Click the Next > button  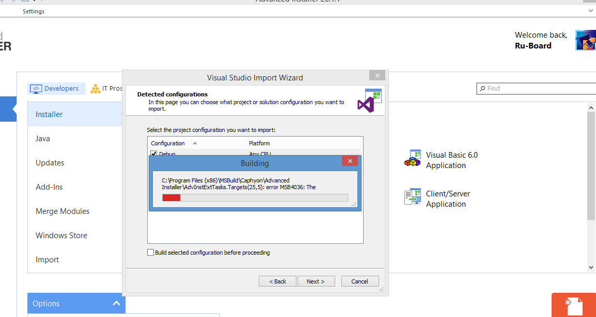316,281
